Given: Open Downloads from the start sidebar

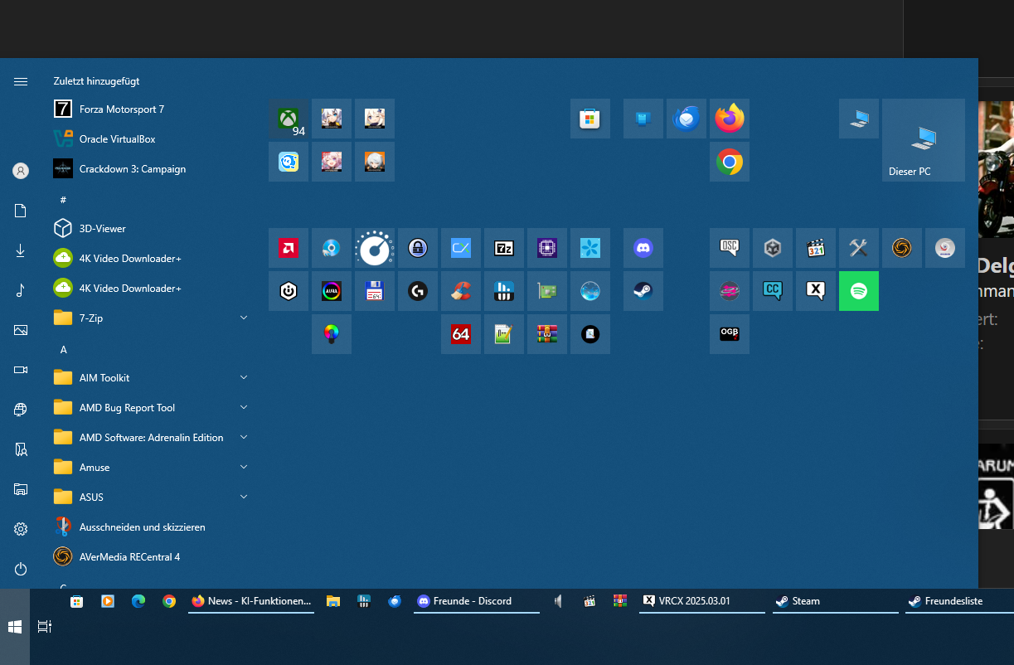Looking at the screenshot, I should click(21, 250).
